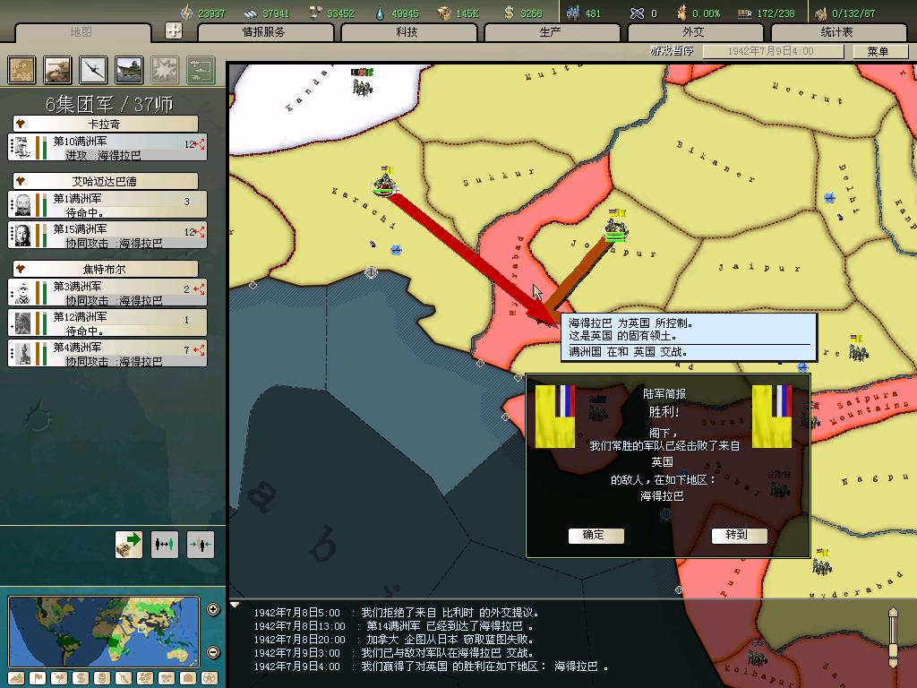Select the land units (tank) filter icon
917x688 pixels.
[x=58, y=70]
